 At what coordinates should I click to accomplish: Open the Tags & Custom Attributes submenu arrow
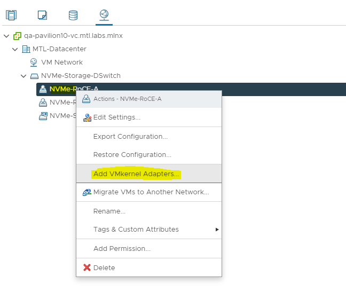click(x=217, y=230)
